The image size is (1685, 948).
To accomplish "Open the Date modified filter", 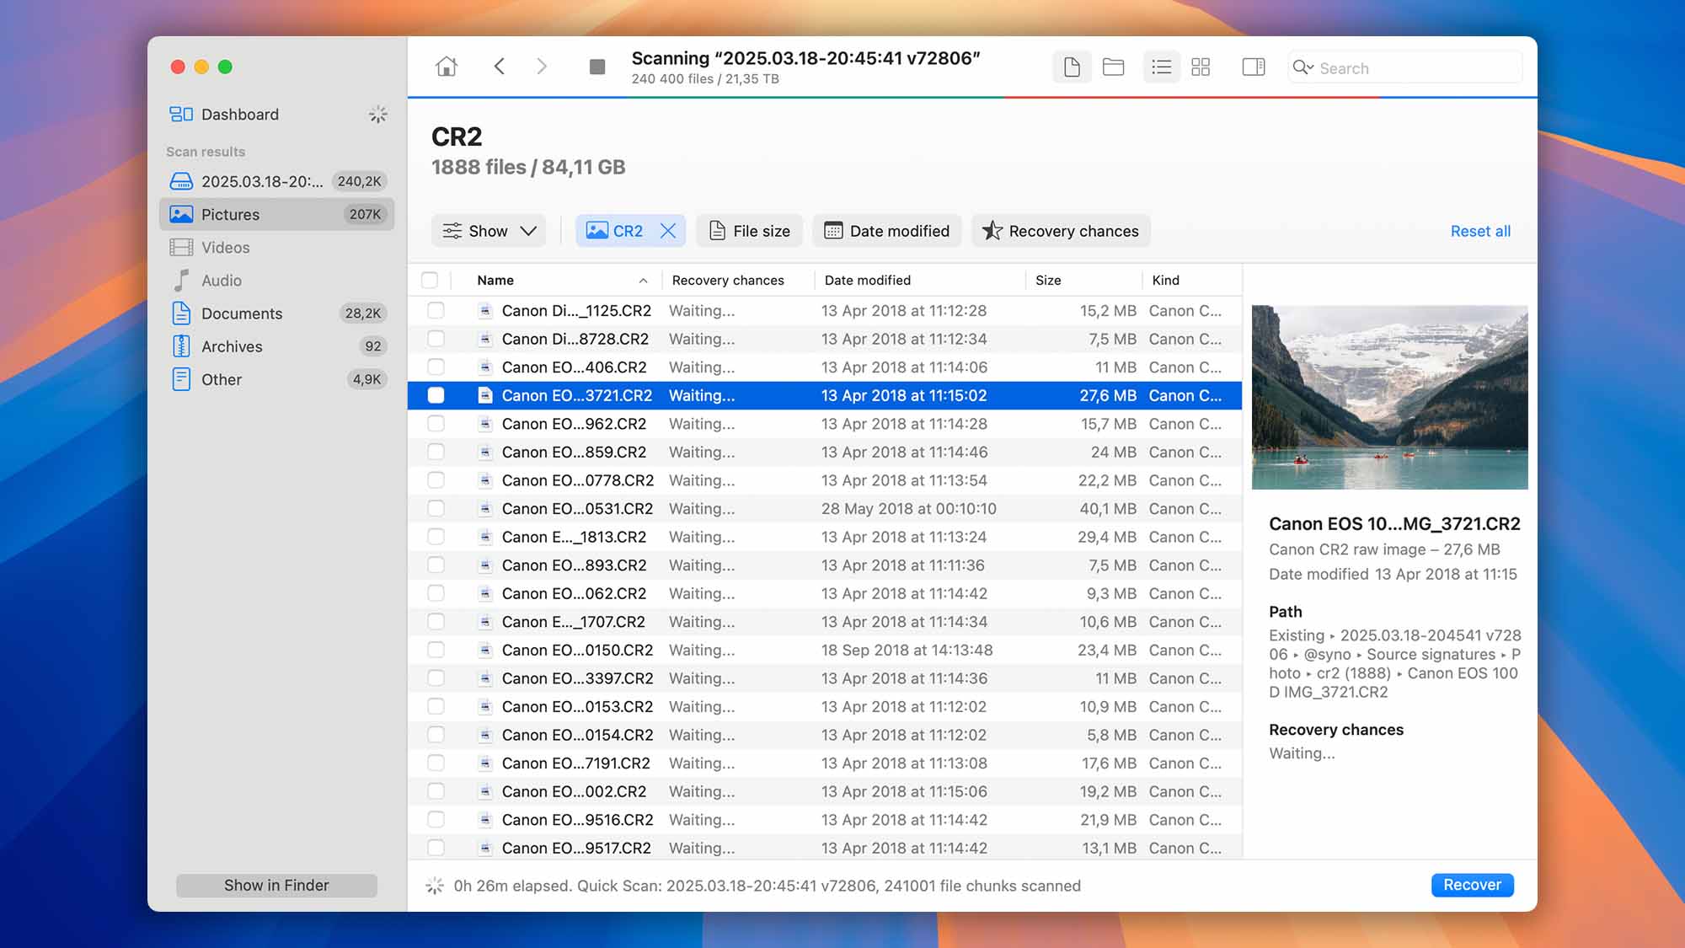I will pos(887,231).
